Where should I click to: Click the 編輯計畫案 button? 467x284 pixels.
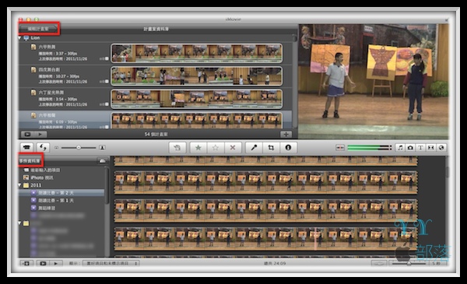38,29
